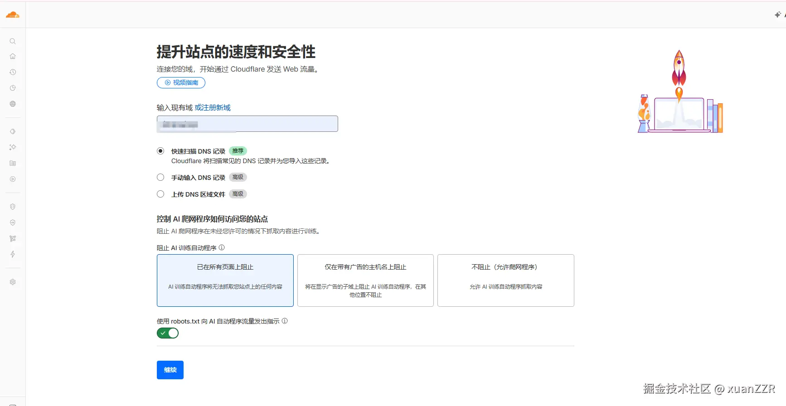Click the 高级 badge beside 手动输入 DNS 记录

[238, 177]
